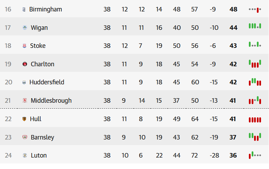Open the Hull team link
Screen dimensions: 269x169
[x=36, y=119]
